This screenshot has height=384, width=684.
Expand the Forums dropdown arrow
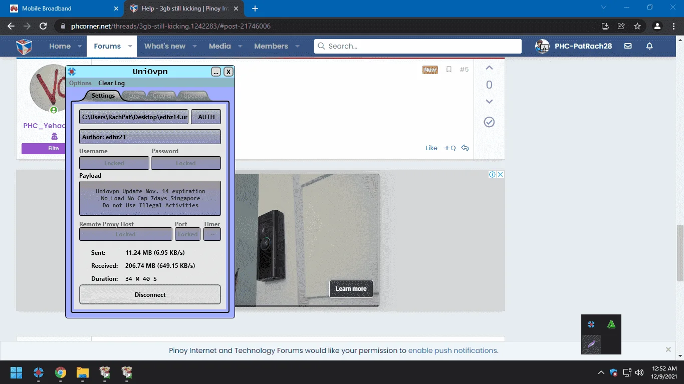point(130,46)
